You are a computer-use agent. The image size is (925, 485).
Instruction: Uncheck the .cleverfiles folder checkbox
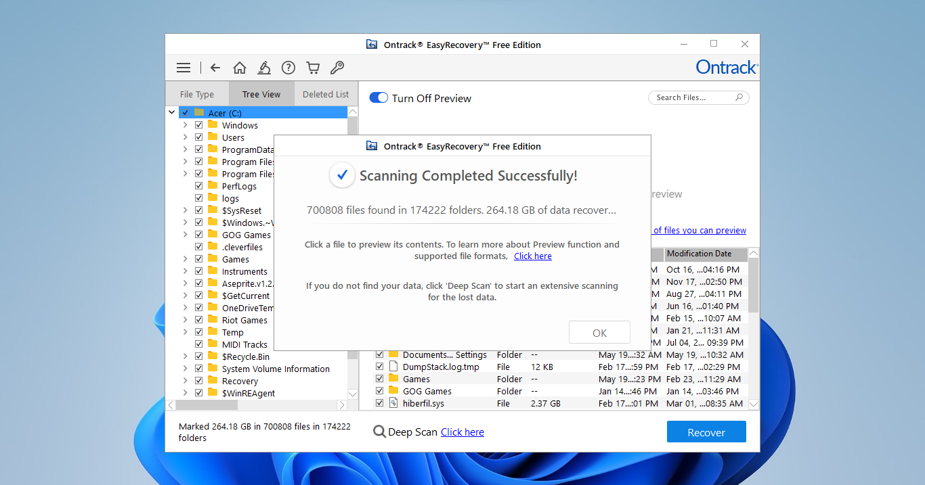pos(198,247)
